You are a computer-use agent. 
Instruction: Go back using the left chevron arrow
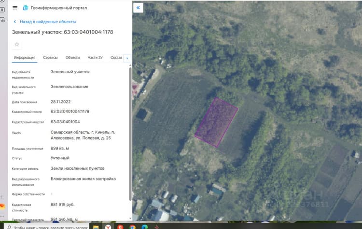15,22
